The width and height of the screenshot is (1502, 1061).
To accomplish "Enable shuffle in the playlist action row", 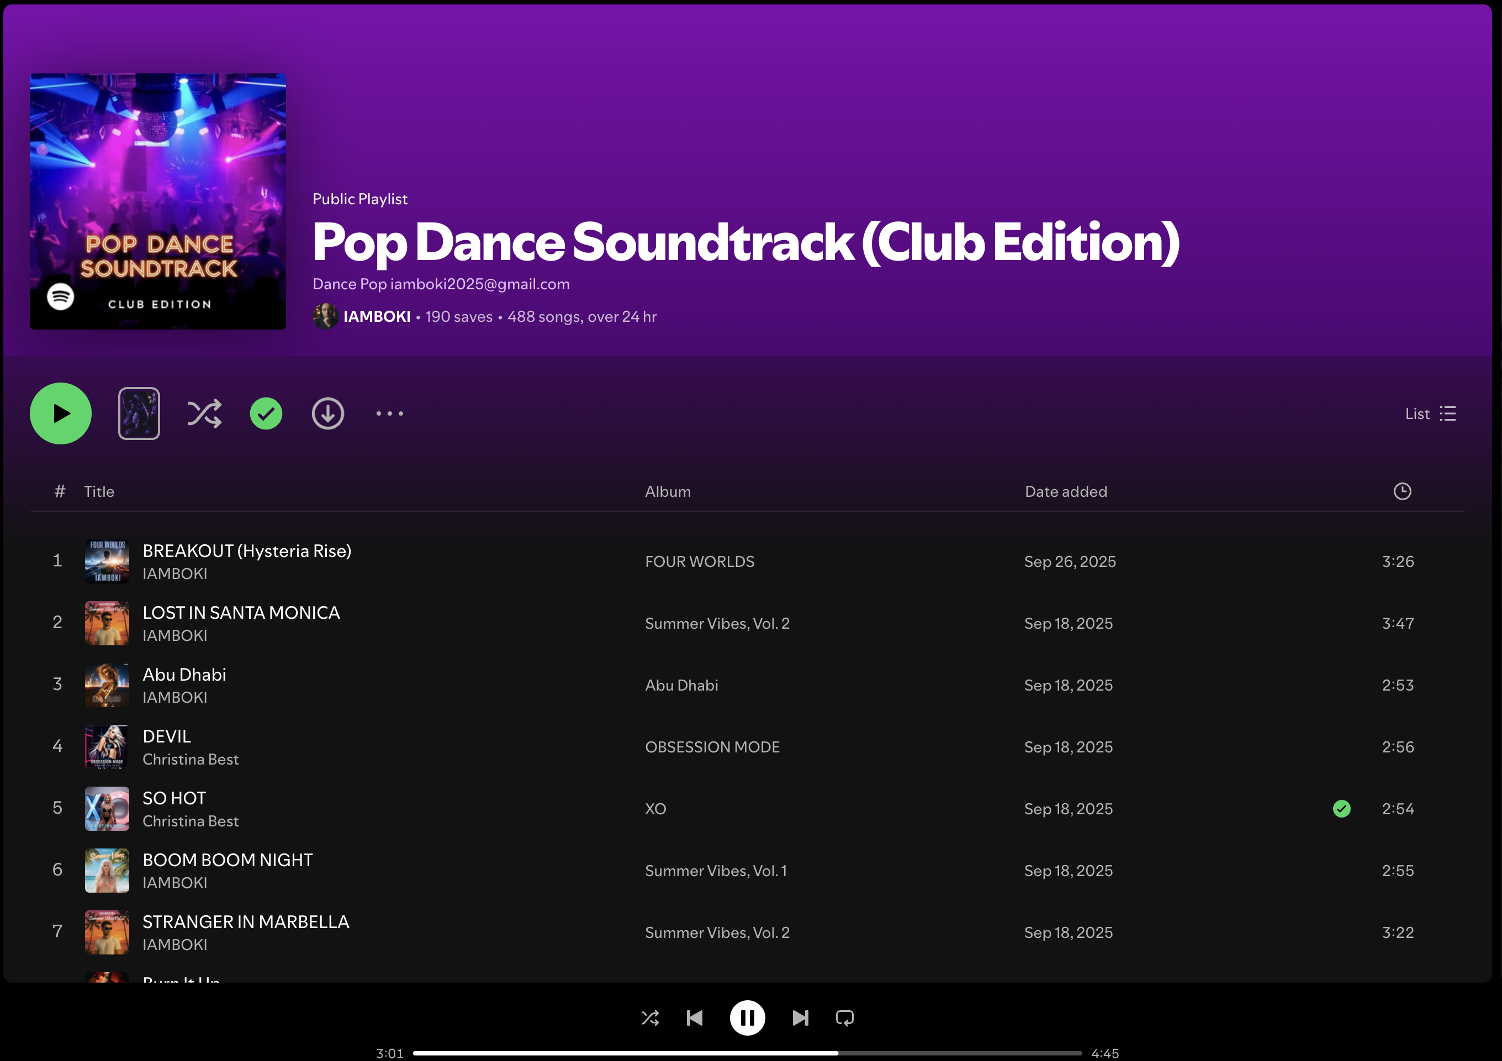I will [x=204, y=413].
